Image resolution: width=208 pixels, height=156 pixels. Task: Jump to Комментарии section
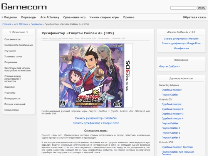point(12,110)
